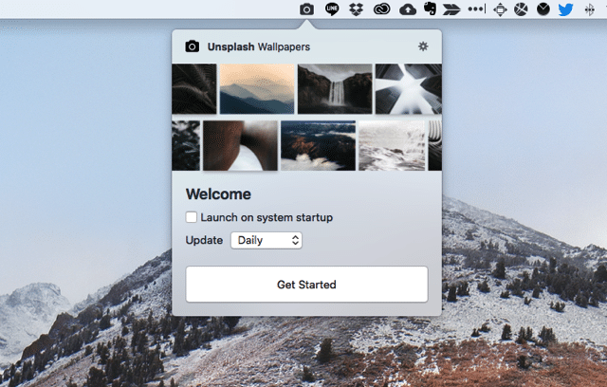The width and height of the screenshot is (607, 387).
Task: Click the circular segmented menu bar icon
Action: pos(521,9)
